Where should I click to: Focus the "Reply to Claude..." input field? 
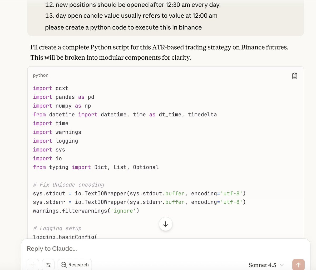click(166, 249)
